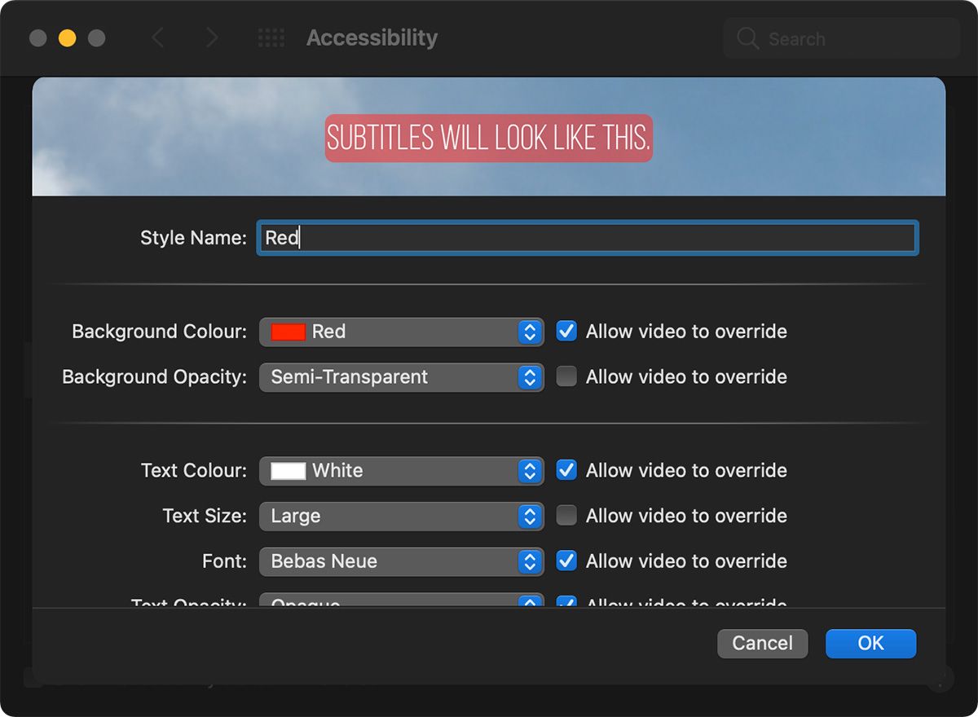Viewport: 978px width, 717px height.
Task: Untick Font allow video to override
Action: (x=566, y=561)
